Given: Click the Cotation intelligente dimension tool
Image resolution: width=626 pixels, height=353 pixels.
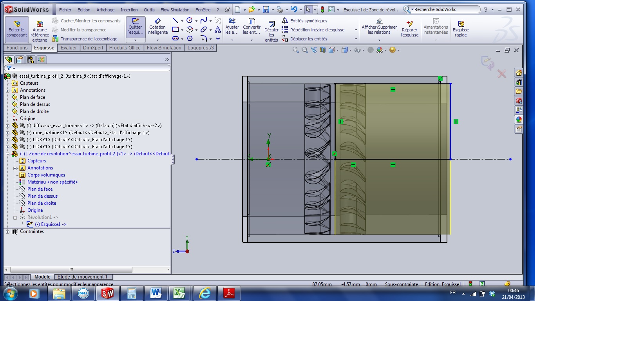Looking at the screenshot, I should pyautogui.click(x=157, y=27).
